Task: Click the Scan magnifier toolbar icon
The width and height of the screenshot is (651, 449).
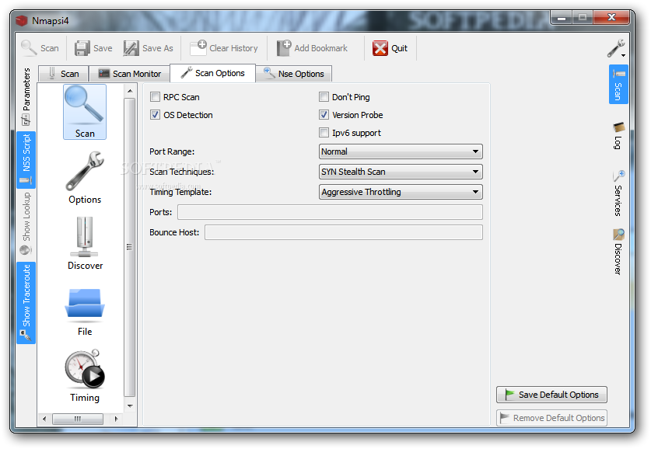Action: click(29, 48)
